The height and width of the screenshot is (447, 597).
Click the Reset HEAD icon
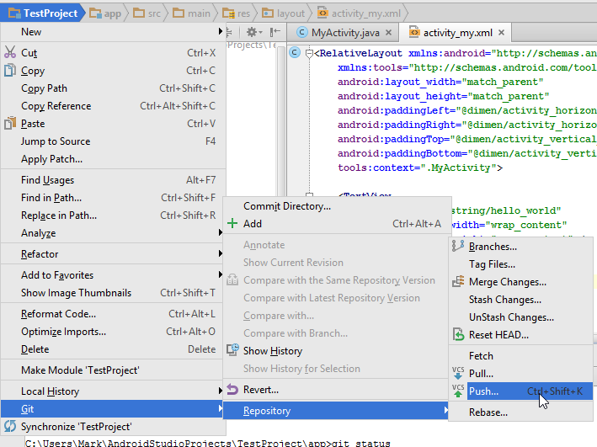click(458, 335)
